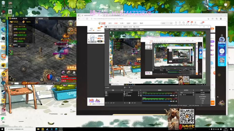Open OBS Studio desktop shortcut
Screen dimensions: 234x131
(x=3, y=39)
